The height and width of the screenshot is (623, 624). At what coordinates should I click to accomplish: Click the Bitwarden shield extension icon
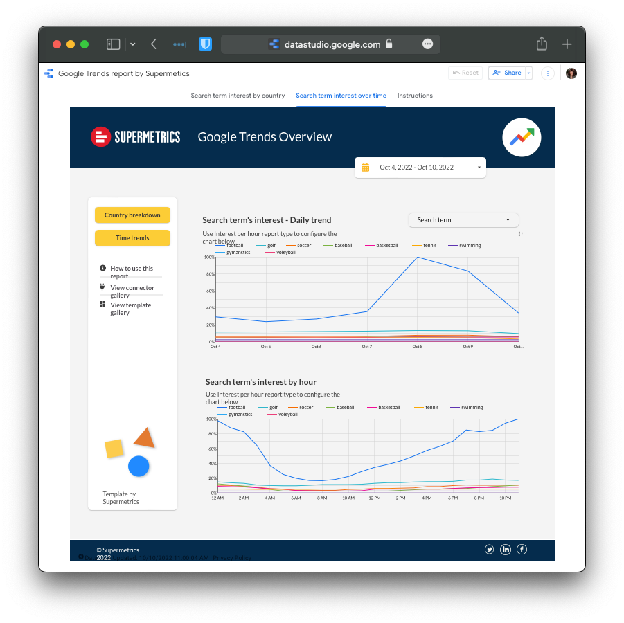pyautogui.click(x=205, y=44)
